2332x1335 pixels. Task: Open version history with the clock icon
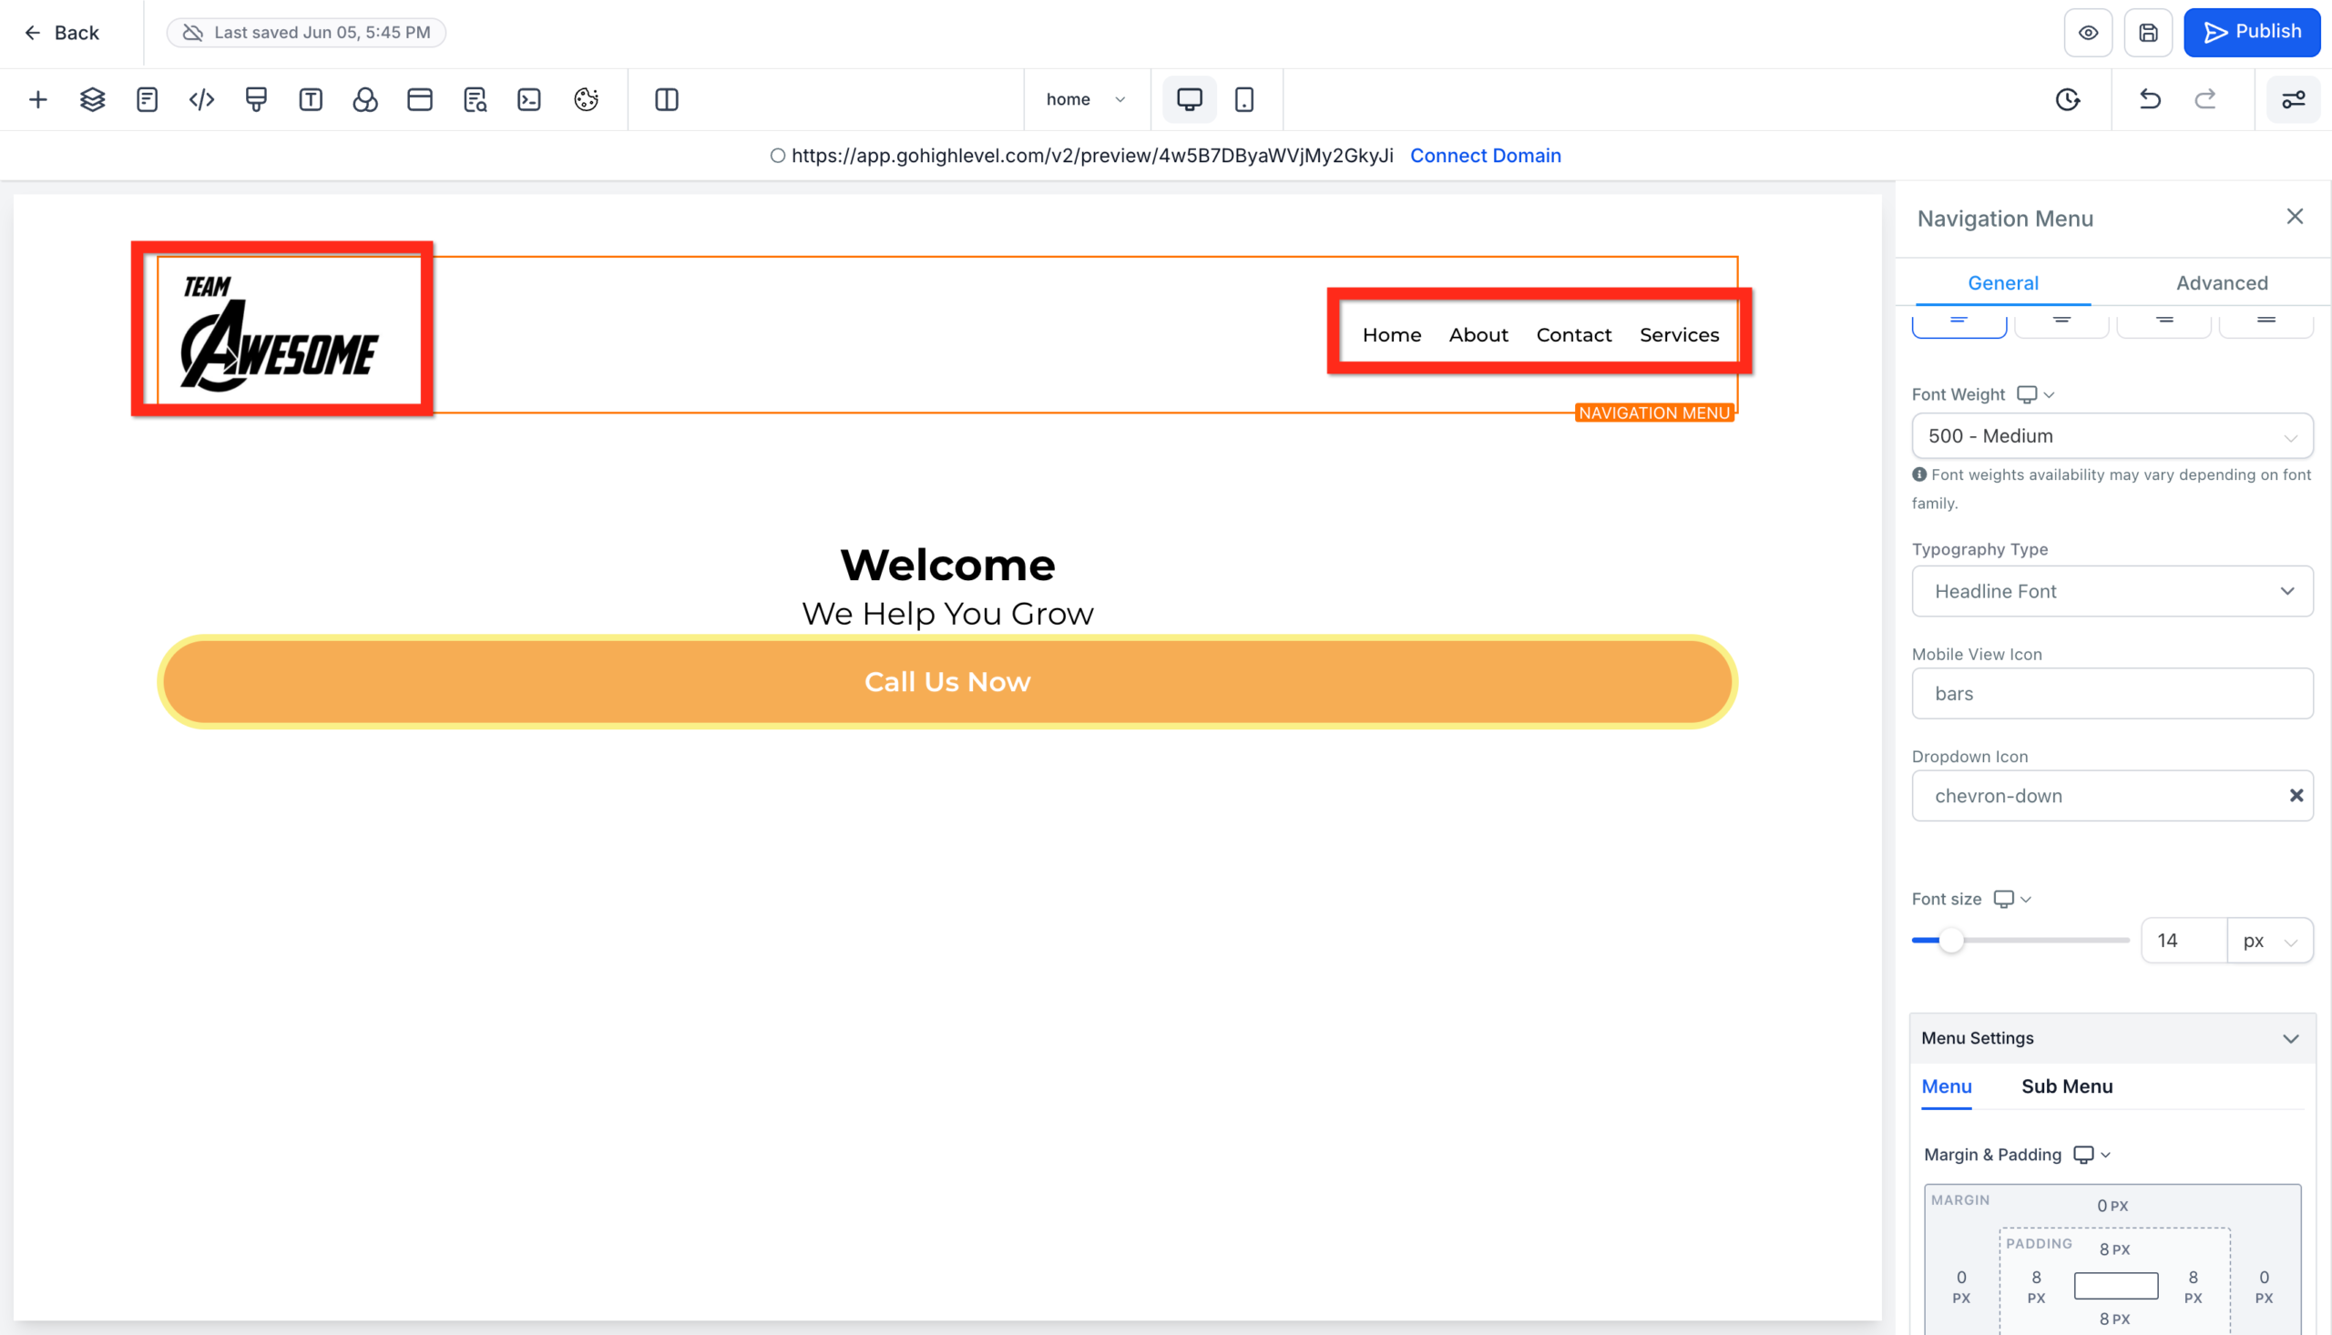point(2068,99)
